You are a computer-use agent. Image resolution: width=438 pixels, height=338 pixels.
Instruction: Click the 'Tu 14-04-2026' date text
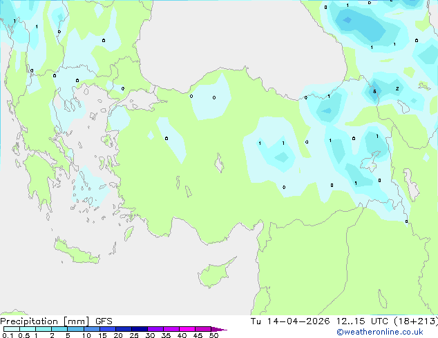click(x=290, y=321)
